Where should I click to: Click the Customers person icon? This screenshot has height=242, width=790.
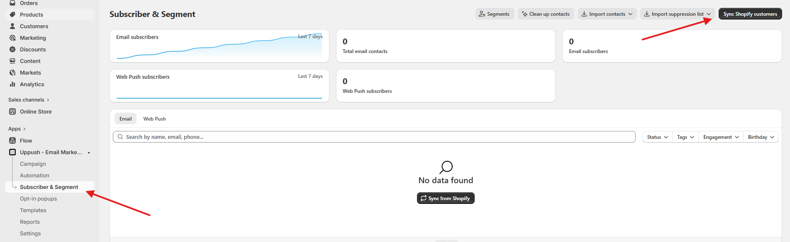[x=12, y=26]
